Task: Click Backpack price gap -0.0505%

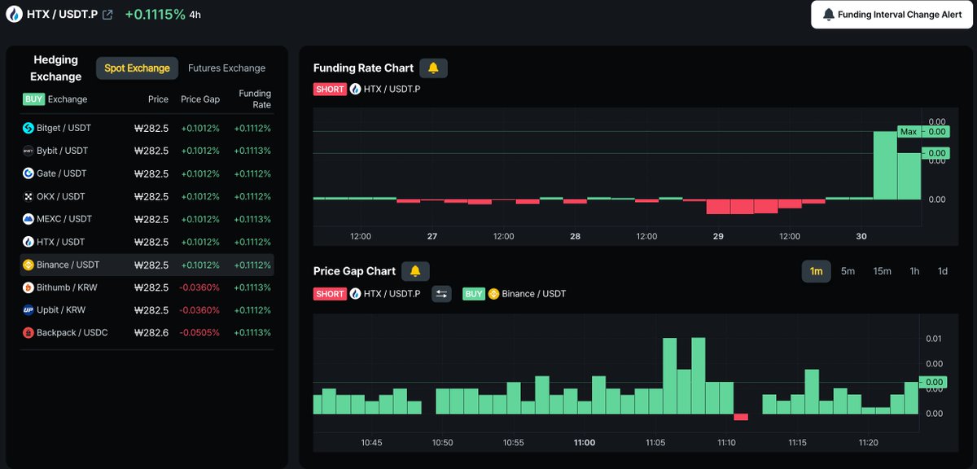Action: pos(200,333)
